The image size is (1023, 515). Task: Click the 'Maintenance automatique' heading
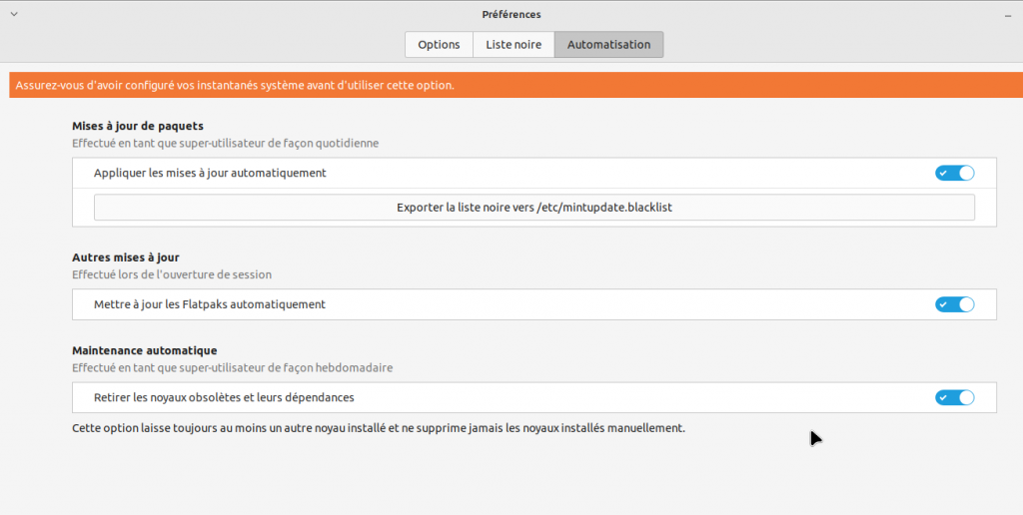(145, 350)
